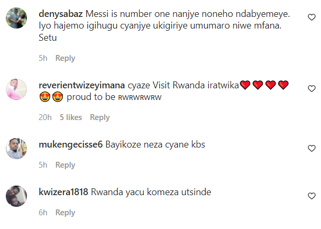
Task: Like reverientwizeyimana's comment with the heart icon
Action: 311,89
